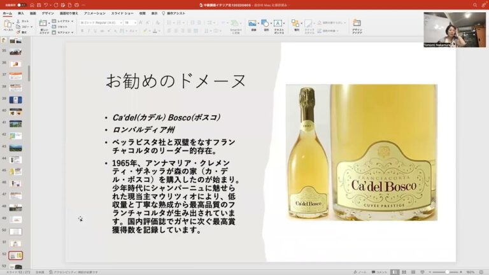Select slide 45 thumbnail
Screen dimensions: 489x275
[x=15, y=171]
